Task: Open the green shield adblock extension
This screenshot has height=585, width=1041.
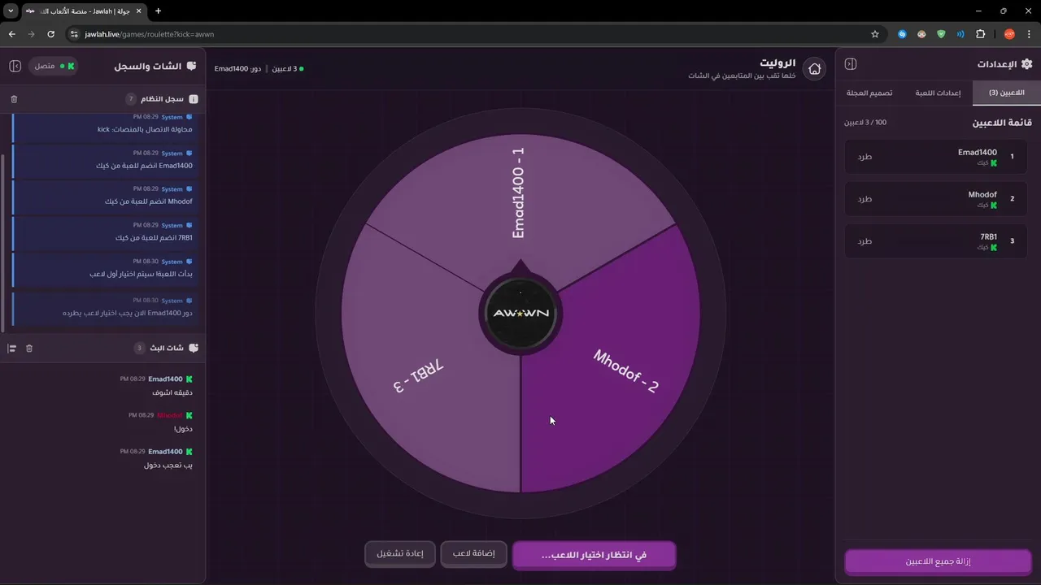Action: (941, 34)
